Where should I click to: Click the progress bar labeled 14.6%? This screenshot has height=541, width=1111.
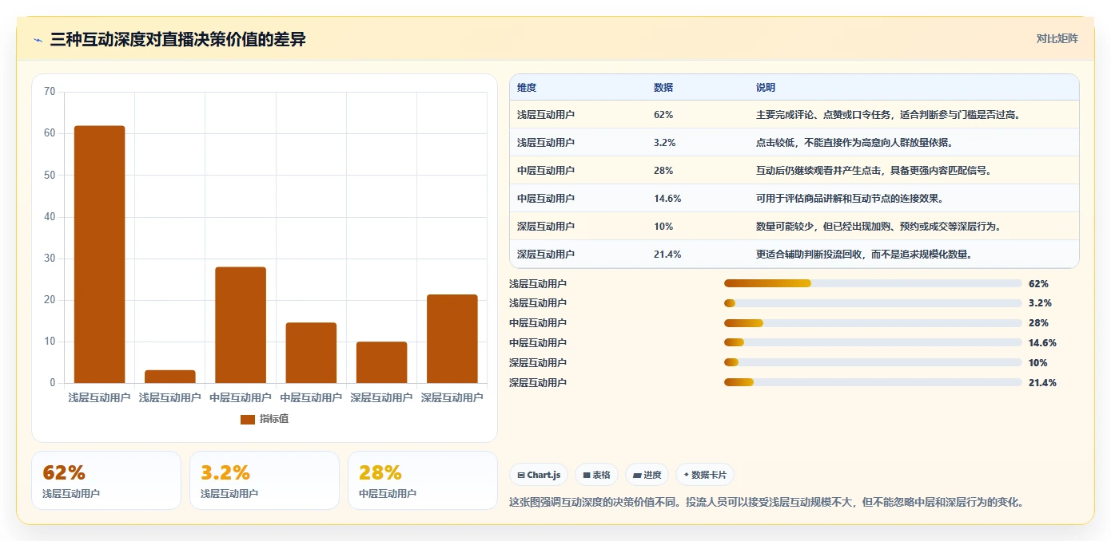[873, 343]
